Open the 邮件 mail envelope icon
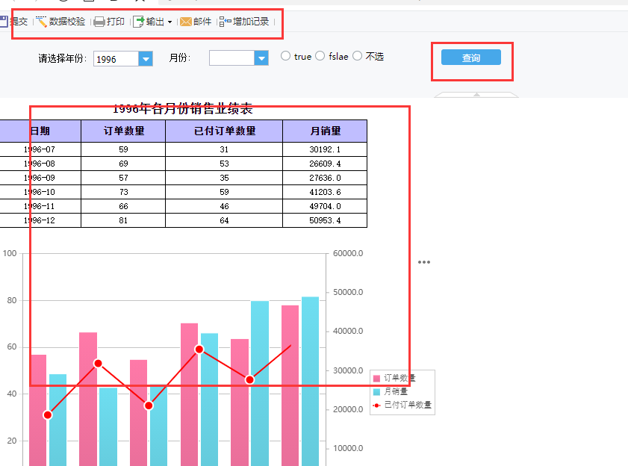This screenshot has height=466, width=628. tap(186, 22)
